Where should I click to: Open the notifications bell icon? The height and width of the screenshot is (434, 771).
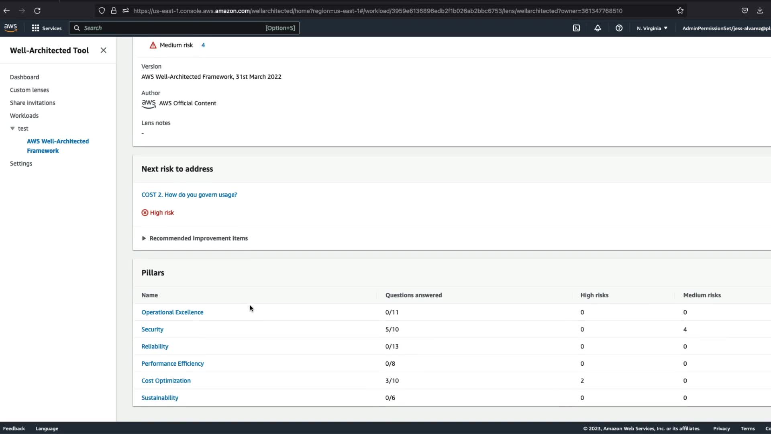(x=598, y=28)
